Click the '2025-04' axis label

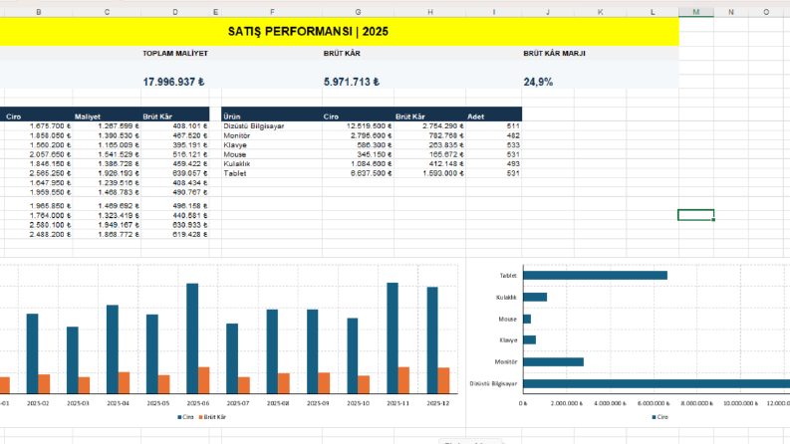pyautogui.click(x=118, y=404)
